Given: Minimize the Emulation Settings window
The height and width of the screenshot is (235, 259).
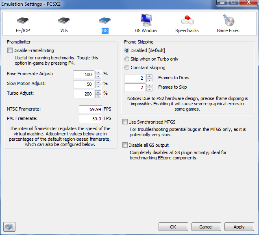Looking at the screenshot, I should coord(222,2).
